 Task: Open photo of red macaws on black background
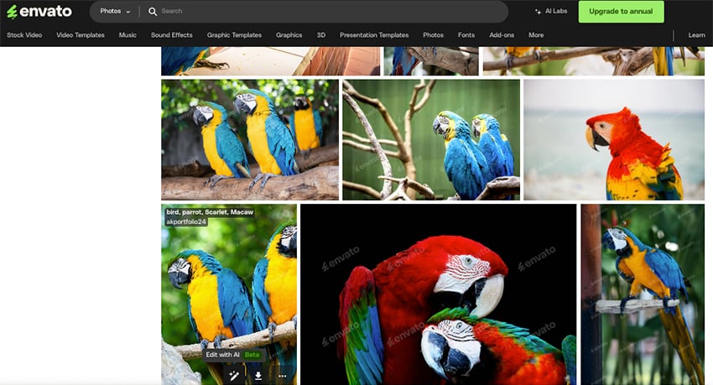click(439, 294)
